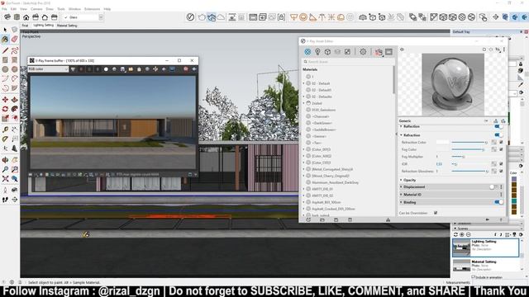The image size is (529, 297).
Task: Toggle the Binding switch
Action: coord(498,202)
